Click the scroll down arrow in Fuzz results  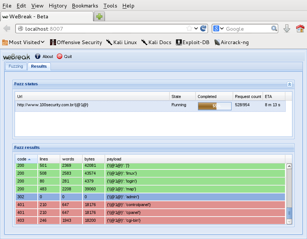289,221
